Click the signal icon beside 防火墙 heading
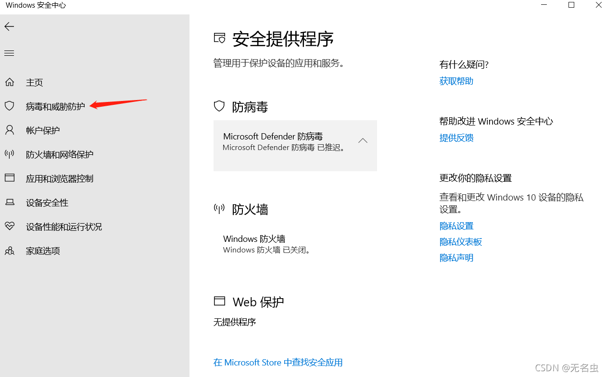 pos(219,209)
